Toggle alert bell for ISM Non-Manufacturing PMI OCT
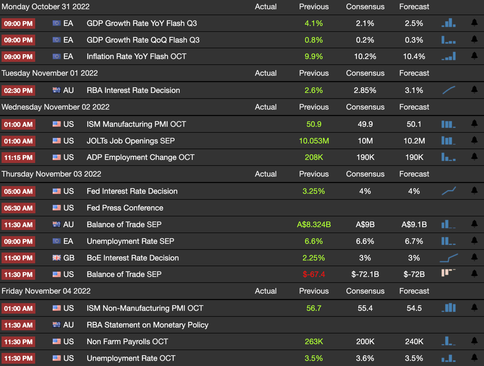The image size is (484, 366). click(474, 308)
